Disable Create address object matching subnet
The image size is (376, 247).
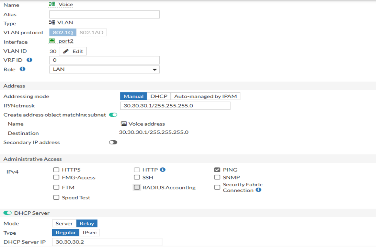click(x=113, y=115)
